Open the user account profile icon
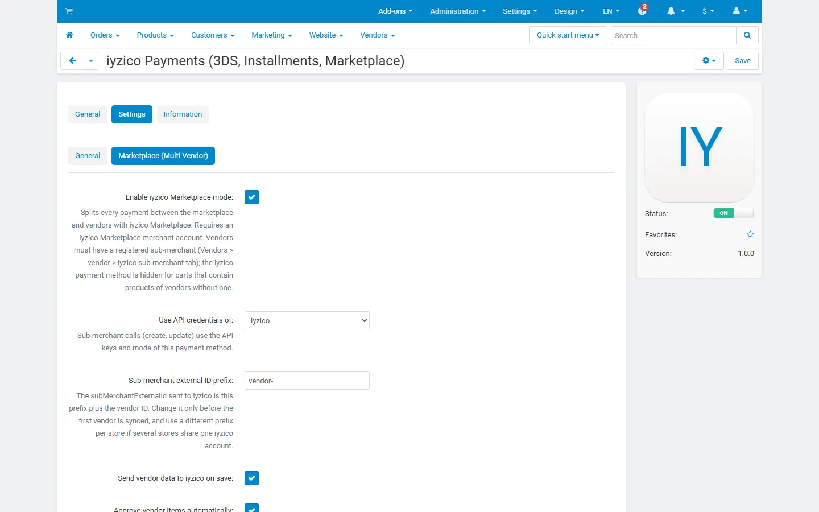The width and height of the screenshot is (819, 512). [740, 11]
